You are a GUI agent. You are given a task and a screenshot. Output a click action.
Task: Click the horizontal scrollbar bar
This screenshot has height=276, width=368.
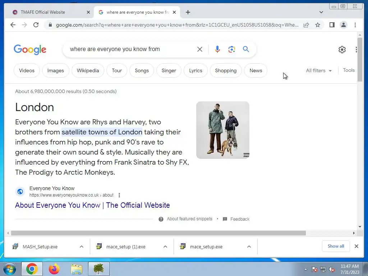tap(158, 233)
